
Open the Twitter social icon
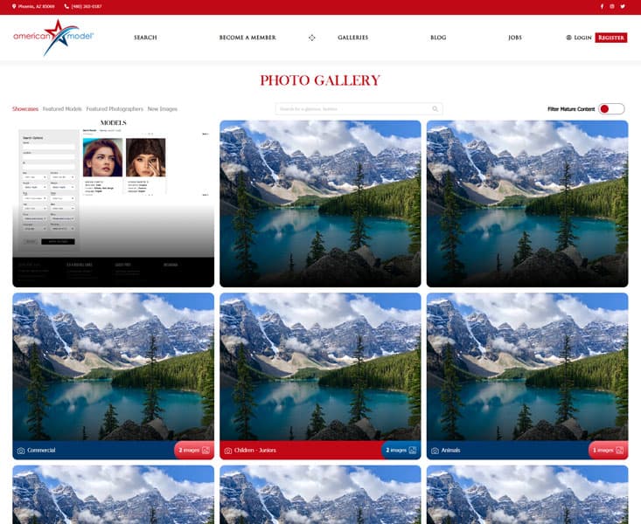click(x=623, y=6)
